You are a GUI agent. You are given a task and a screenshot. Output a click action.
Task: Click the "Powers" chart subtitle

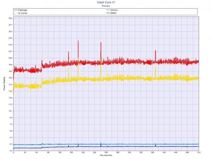(106, 6)
